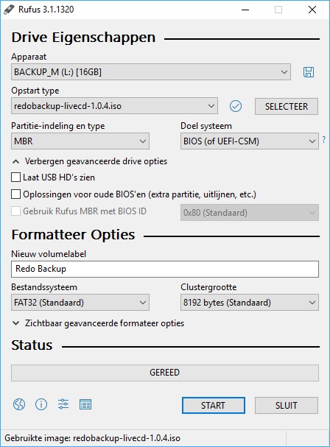Expand Zichtbaar geavanceerde formateer opties
The height and width of the screenshot is (447, 330).
point(98,323)
